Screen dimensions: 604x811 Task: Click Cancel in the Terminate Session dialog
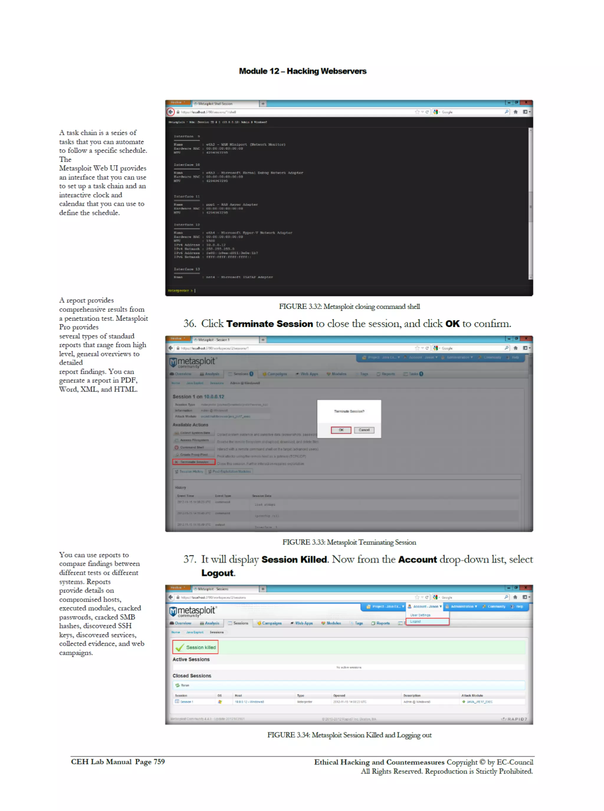(x=364, y=430)
